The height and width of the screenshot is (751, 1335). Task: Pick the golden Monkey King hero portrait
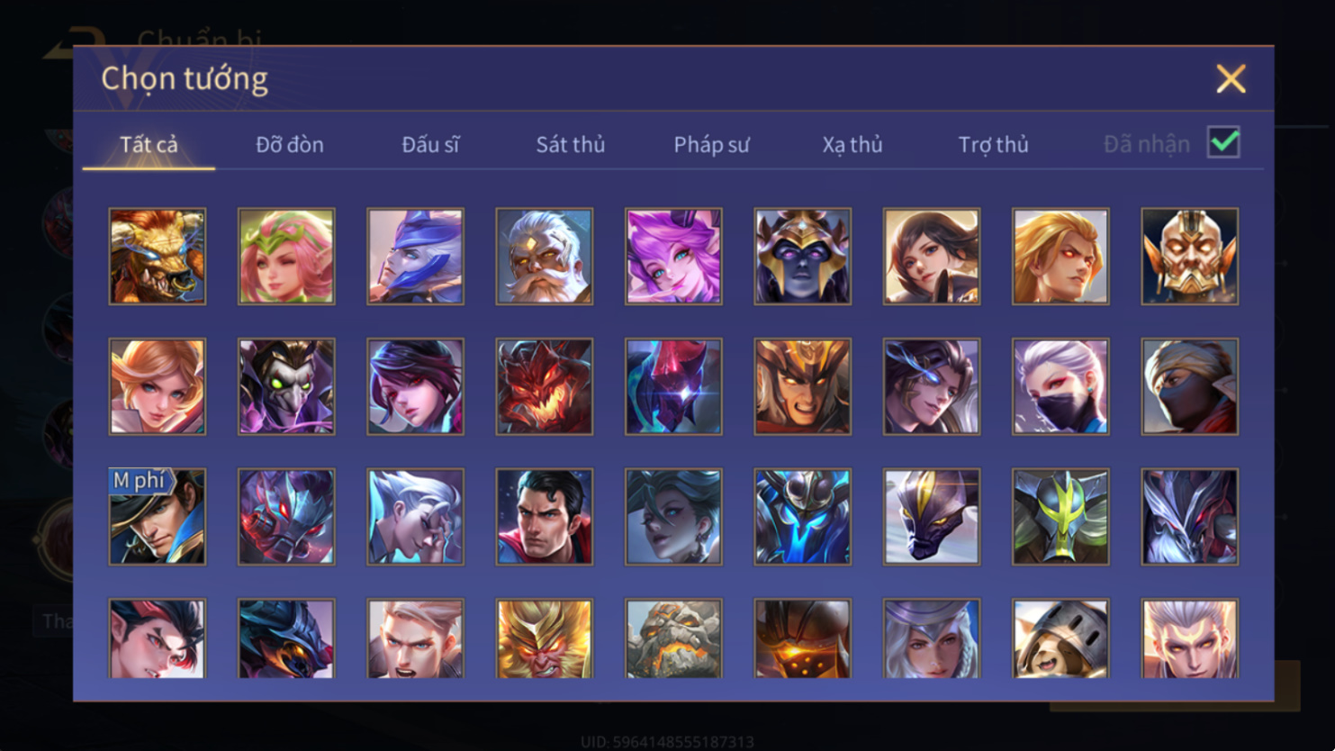click(x=544, y=638)
